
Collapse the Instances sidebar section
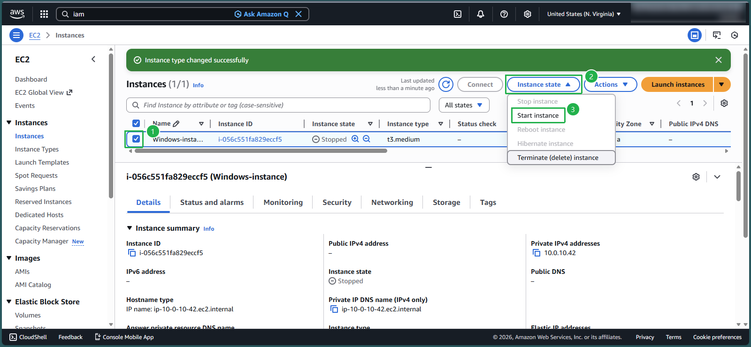click(9, 122)
